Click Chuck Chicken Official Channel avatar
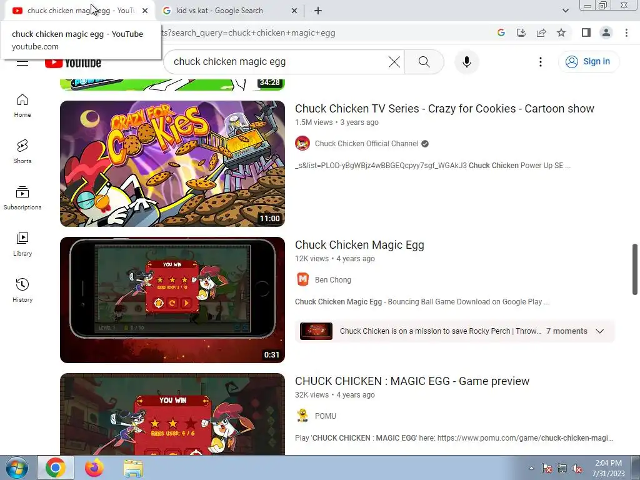 (302, 143)
